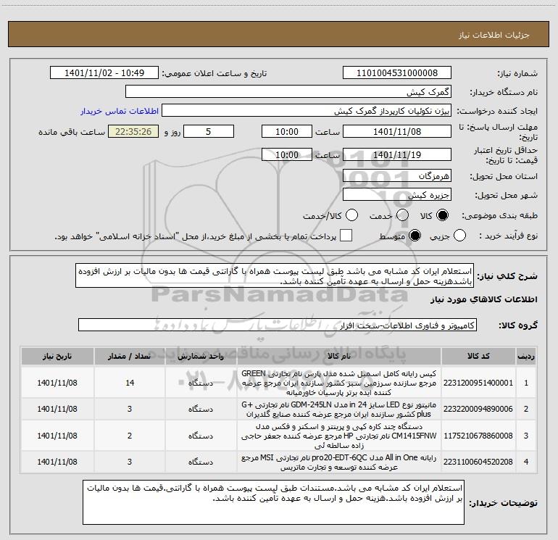Image resolution: width=558 pixels, height=540 pixels.
Task: Click the need date 1401/11/08 in row 4
Action: (x=57, y=462)
